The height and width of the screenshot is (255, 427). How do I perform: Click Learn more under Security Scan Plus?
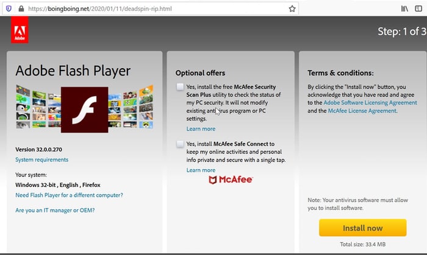click(x=201, y=129)
